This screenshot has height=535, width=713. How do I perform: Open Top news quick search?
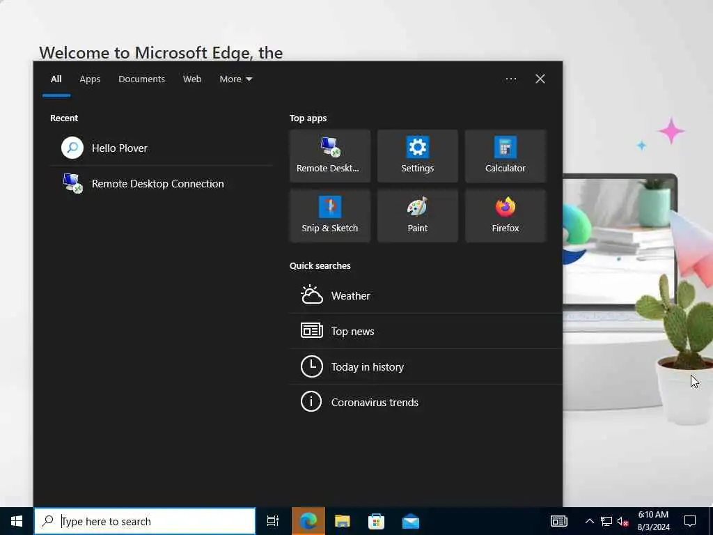[x=425, y=331]
